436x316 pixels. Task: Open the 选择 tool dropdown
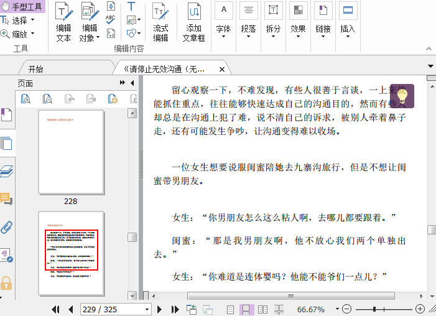[x=32, y=20]
